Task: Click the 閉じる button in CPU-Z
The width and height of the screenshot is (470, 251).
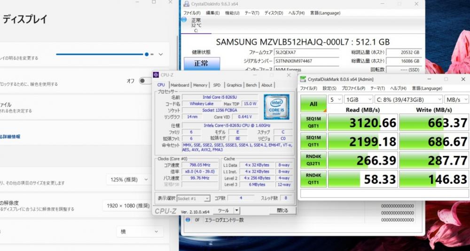Action: pyautogui.click(x=282, y=211)
